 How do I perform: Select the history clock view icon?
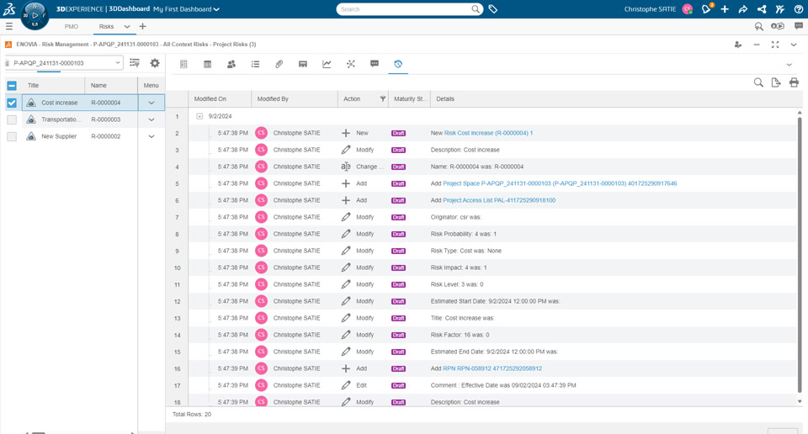tap(398, 64)
